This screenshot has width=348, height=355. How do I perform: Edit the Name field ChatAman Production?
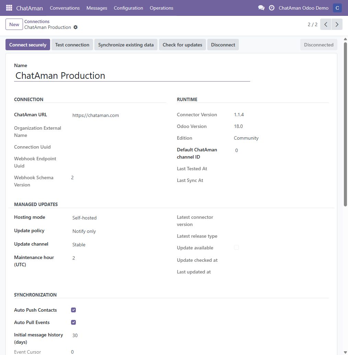(132, 76)
